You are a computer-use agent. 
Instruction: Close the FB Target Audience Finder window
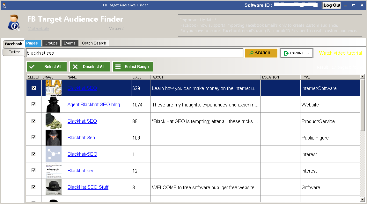362,5
